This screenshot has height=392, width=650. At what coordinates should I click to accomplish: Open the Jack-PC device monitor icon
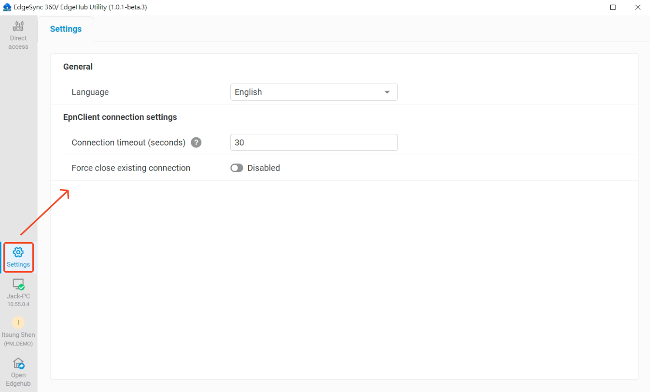[x=18, y=285]
